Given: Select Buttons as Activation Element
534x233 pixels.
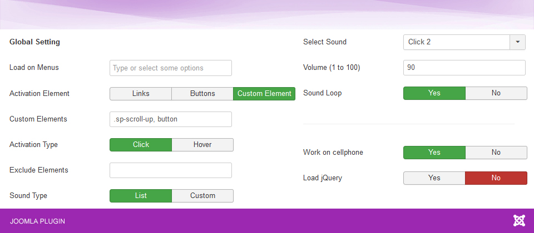Looking at the screenshot, I should tap(202, 93).
